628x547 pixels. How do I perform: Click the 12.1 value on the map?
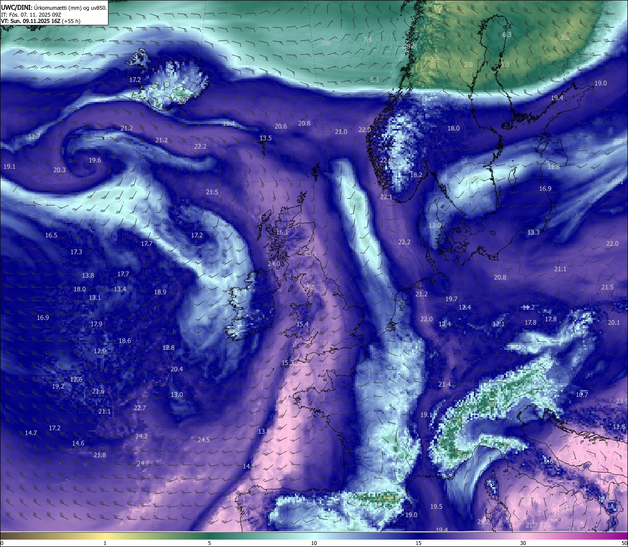coord(498,324)
